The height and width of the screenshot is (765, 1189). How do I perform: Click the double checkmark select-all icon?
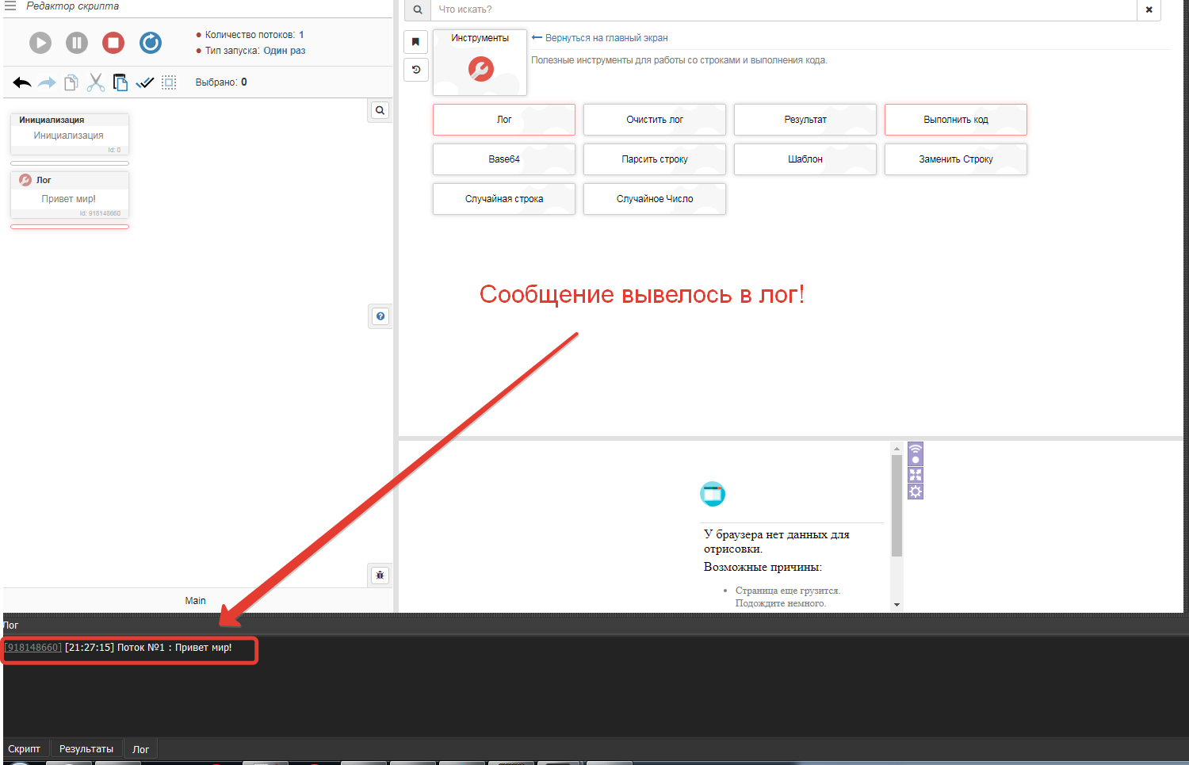pyautogui.click(x=145, y=82)
